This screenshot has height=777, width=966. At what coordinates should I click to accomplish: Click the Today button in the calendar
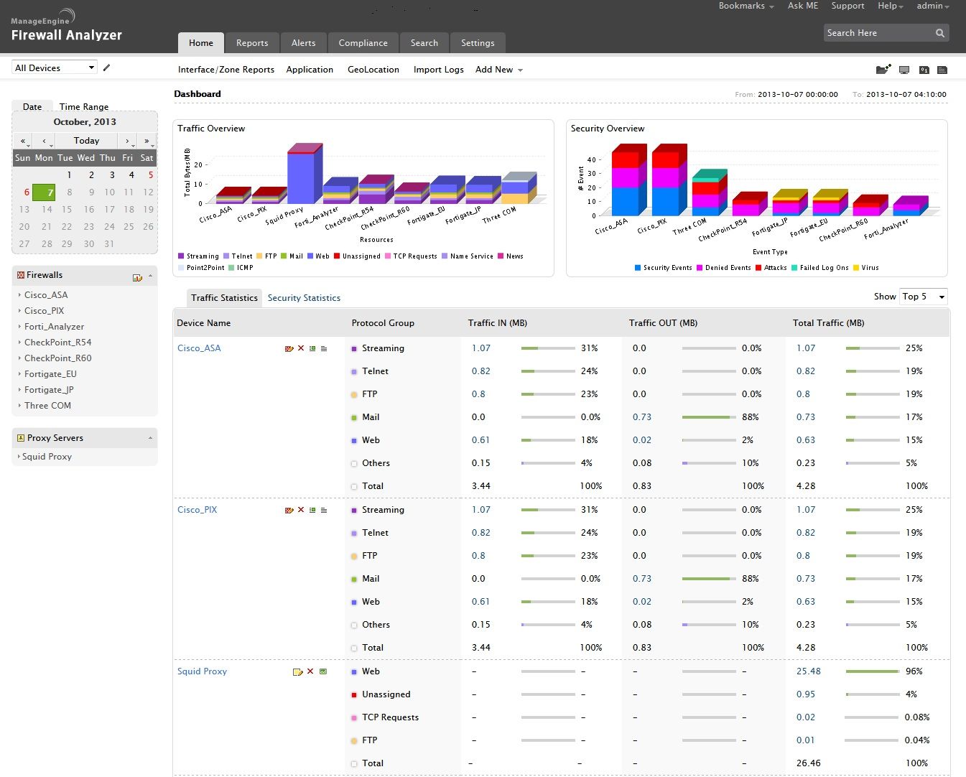point(86,141)
